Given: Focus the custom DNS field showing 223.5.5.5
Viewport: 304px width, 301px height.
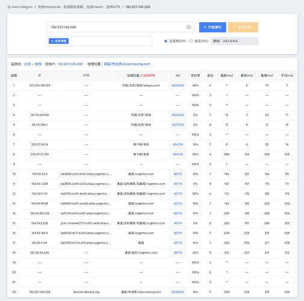Looking at the screenshot, I should pyautogui.click(x=234, y=41).
